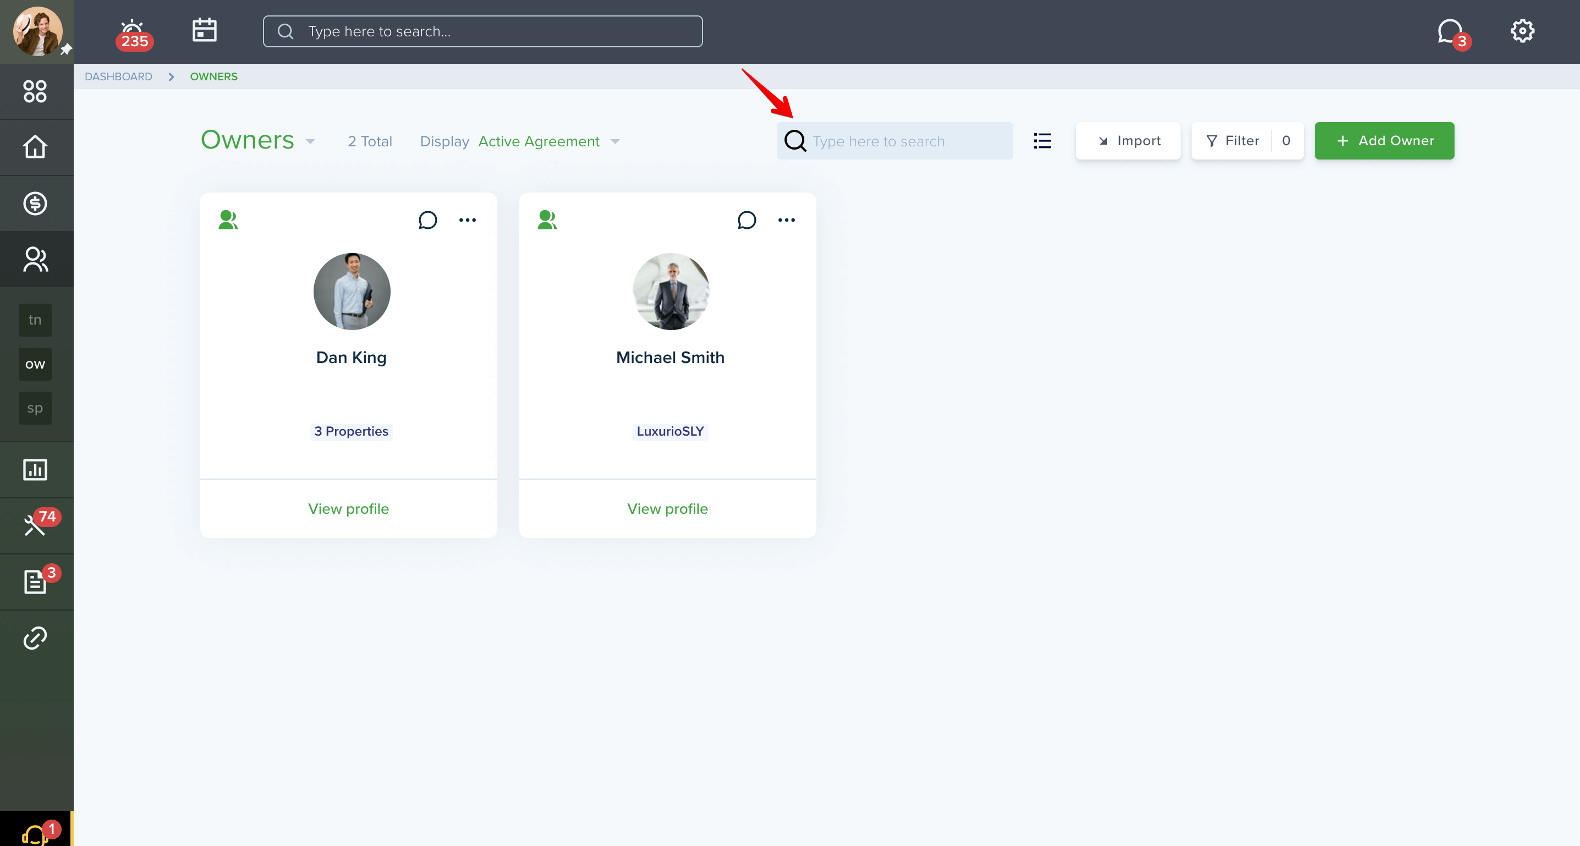This screenshot has width=1580, height=846.
Task: Click the global search field in the top bar
Action: (x=482, y=31)
